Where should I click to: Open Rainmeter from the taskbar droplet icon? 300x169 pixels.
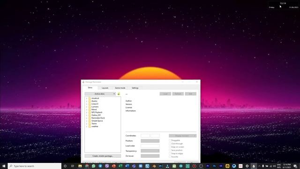(254, 166)
